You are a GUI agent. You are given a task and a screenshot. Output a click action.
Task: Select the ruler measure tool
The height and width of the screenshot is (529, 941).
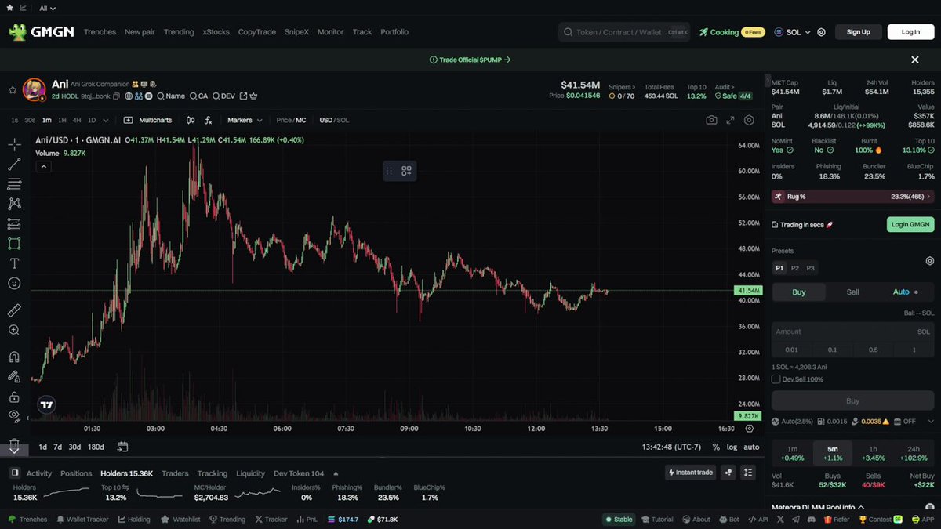click(x=14, y=310)
